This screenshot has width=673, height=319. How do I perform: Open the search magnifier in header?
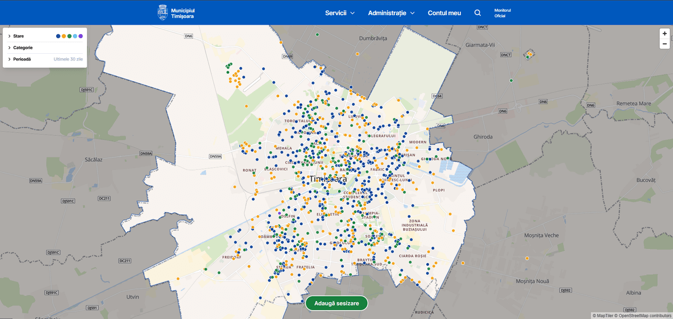click(477, 13)
